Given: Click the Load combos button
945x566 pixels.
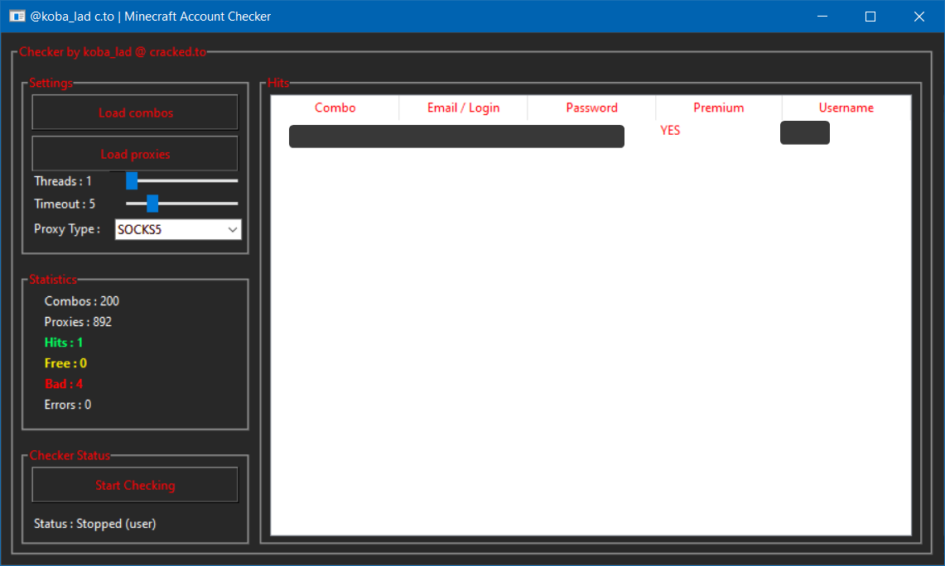Looking at the screenshot, I should [x=135, y=113].
